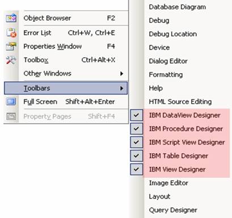The image size is (232, 218).
Task: Toggle IBM Procedure Designer checkmark
Action: coord(137,129)
